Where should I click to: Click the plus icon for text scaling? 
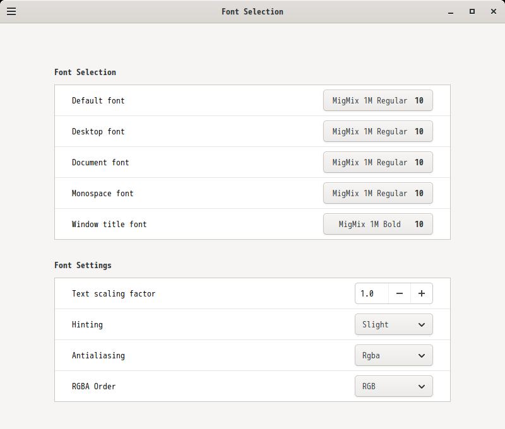click(x=422, y=293)
